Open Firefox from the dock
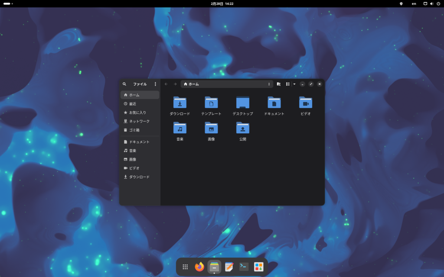Image resolution: width=444 pixels, height=277 pixels. pyautogui.click(x=199, y=267)
